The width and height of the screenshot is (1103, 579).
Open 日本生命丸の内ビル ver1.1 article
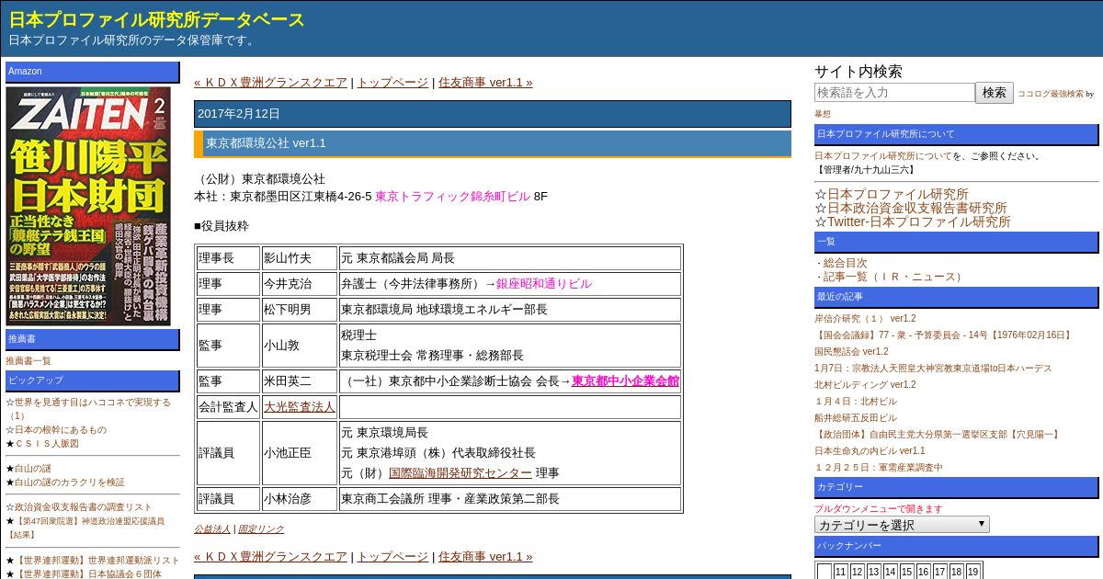(x=870, y=451)
